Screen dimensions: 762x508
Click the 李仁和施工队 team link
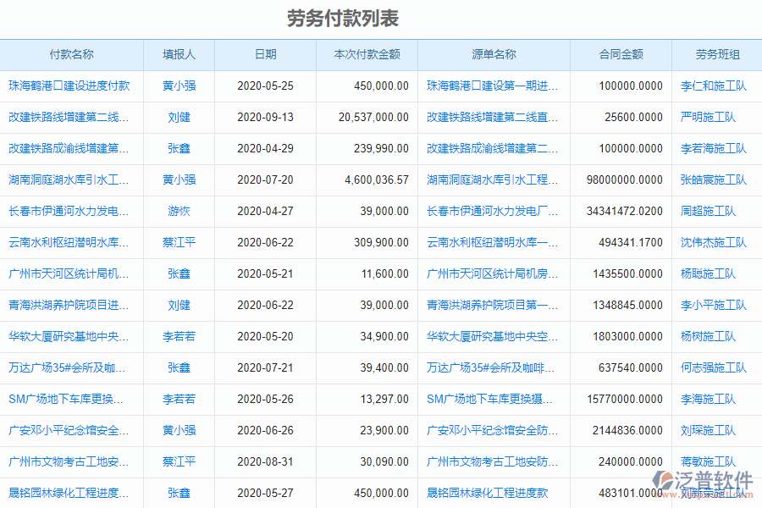click(x=707, y=86)
